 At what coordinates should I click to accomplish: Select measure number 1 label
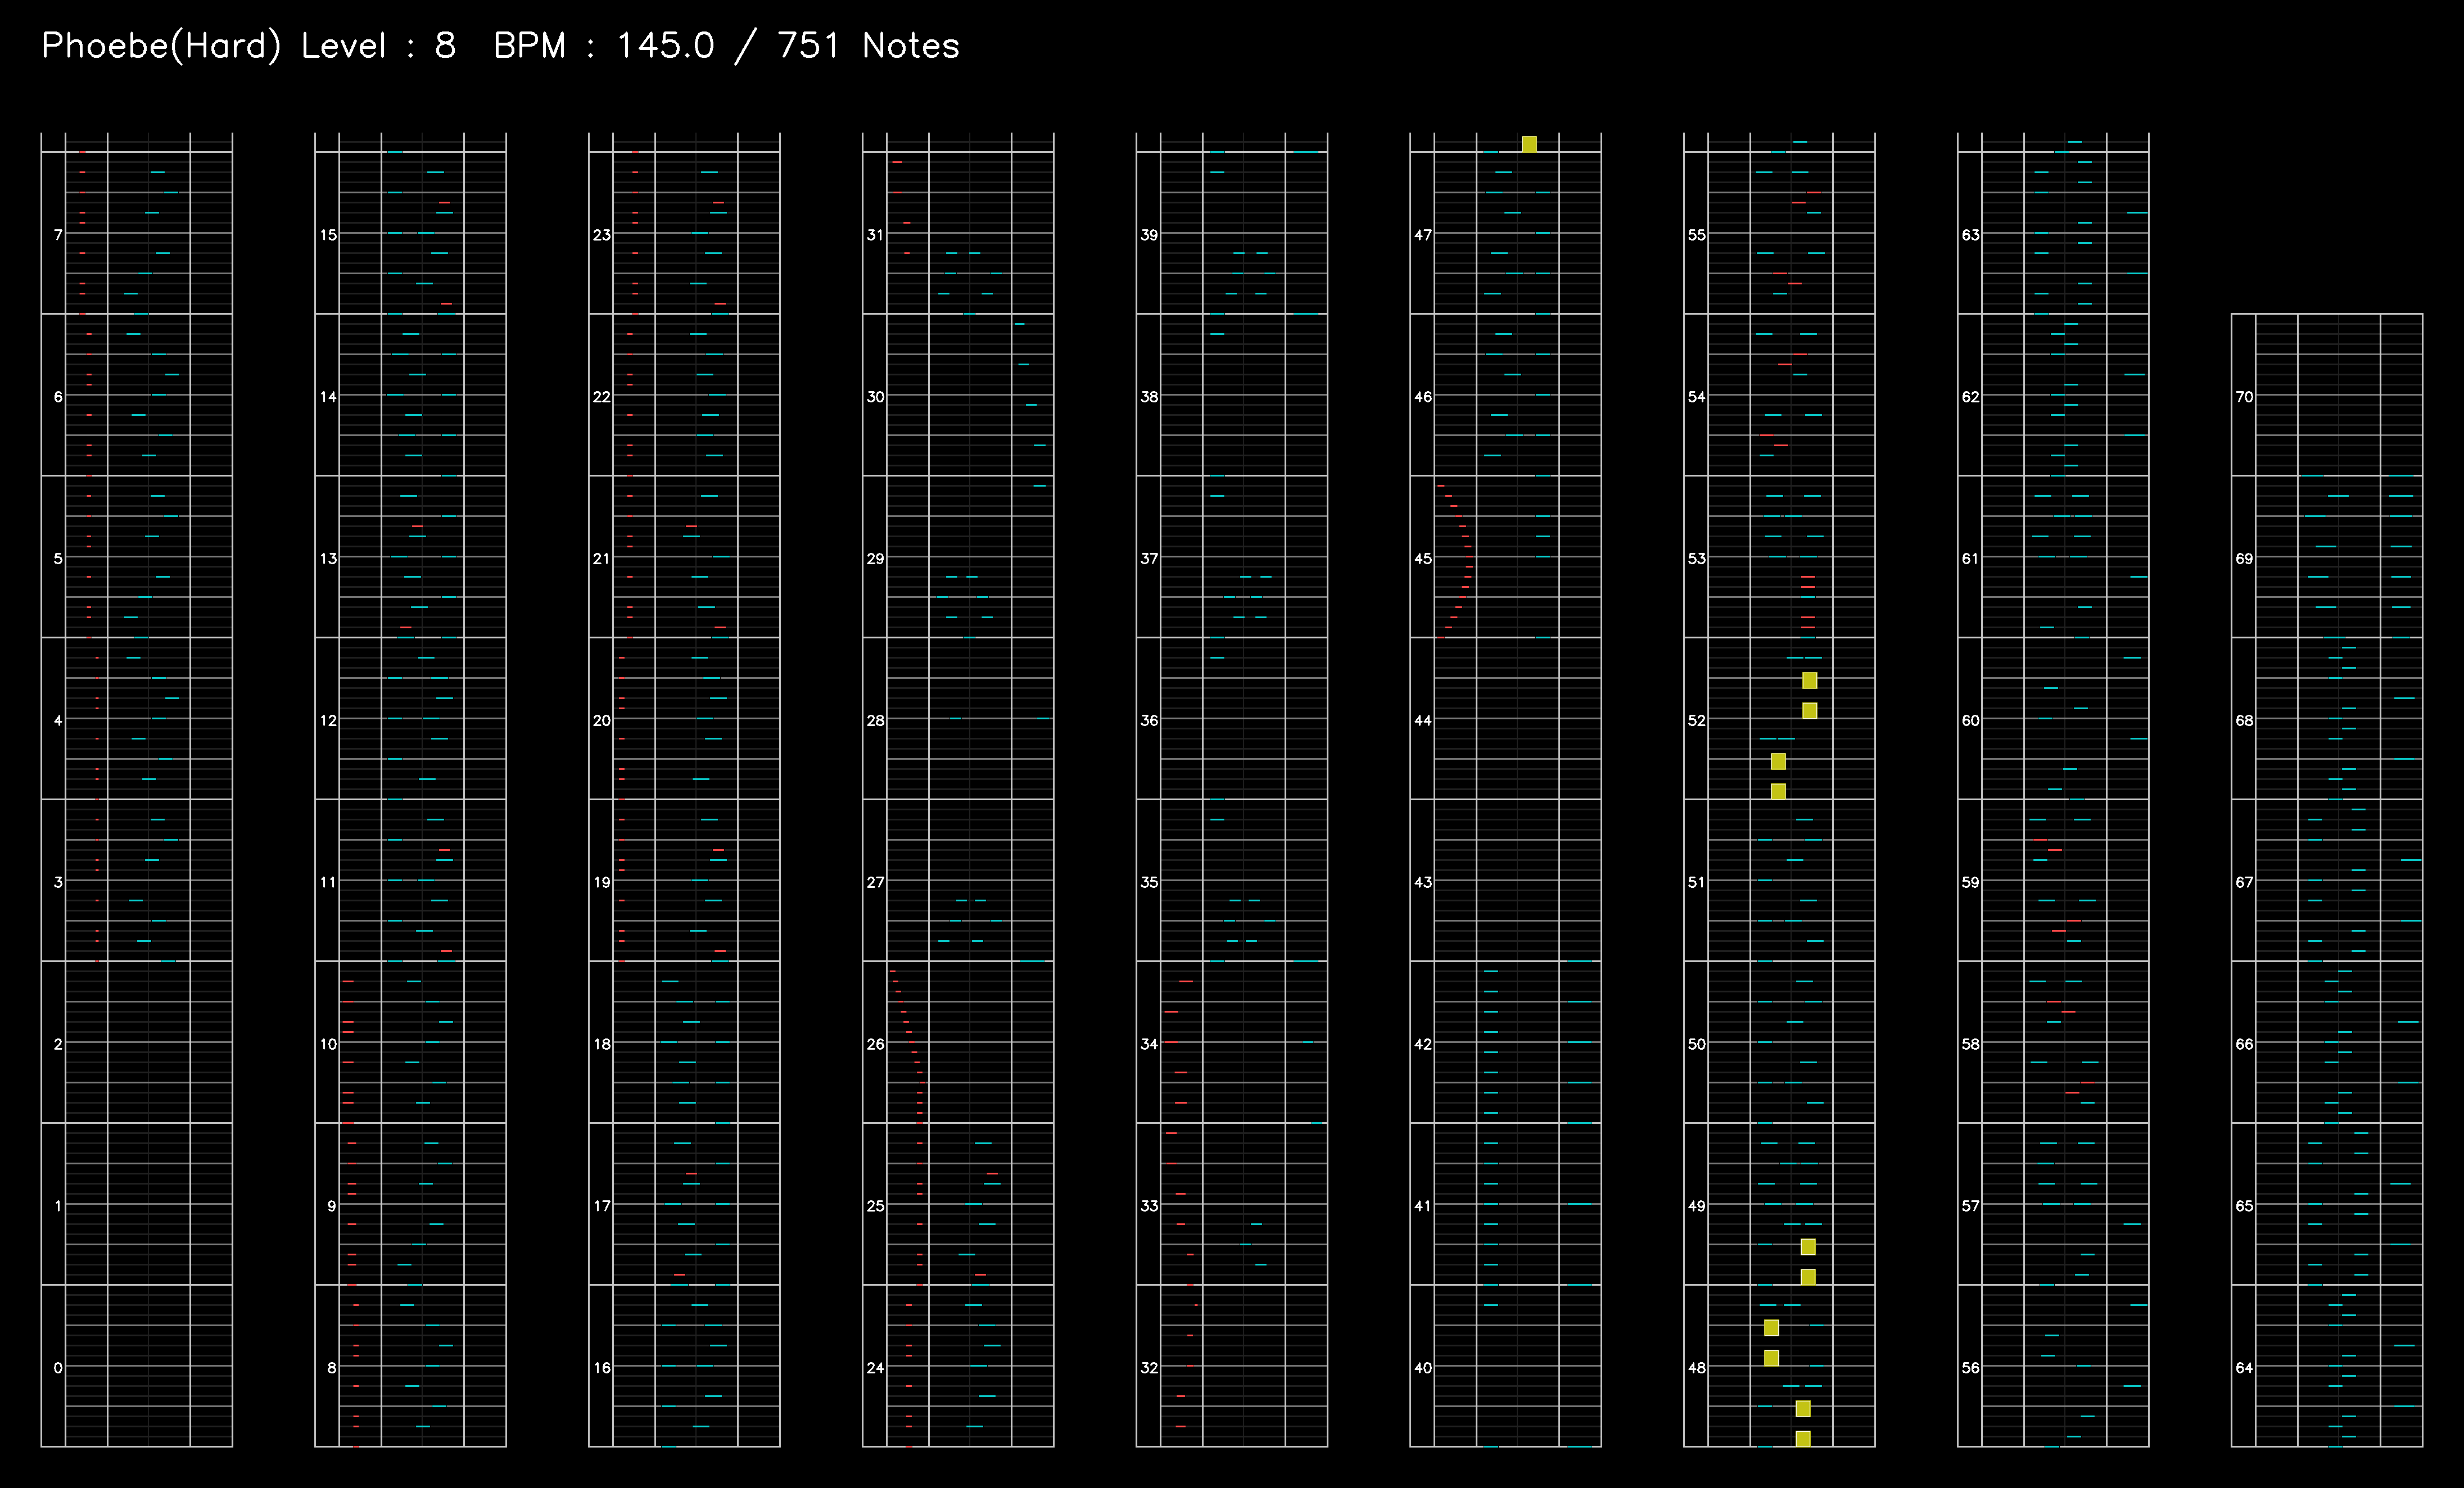click(x=58, y=1206)
